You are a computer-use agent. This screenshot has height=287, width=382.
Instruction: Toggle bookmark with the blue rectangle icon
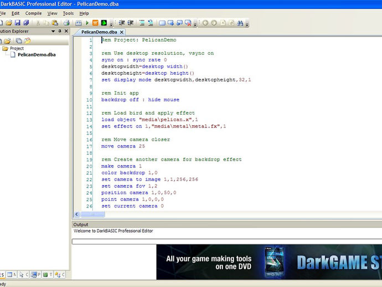coord(162,23)
